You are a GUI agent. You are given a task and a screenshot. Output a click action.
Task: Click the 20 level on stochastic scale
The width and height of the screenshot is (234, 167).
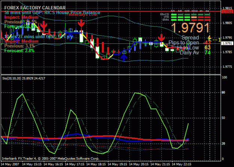[224, 143]
